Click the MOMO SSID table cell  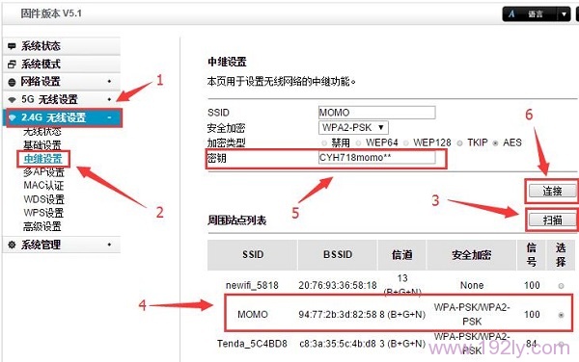point(253,315)
